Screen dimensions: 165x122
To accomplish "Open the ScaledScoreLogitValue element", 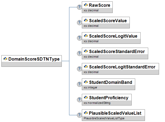I will coord(111,36).
